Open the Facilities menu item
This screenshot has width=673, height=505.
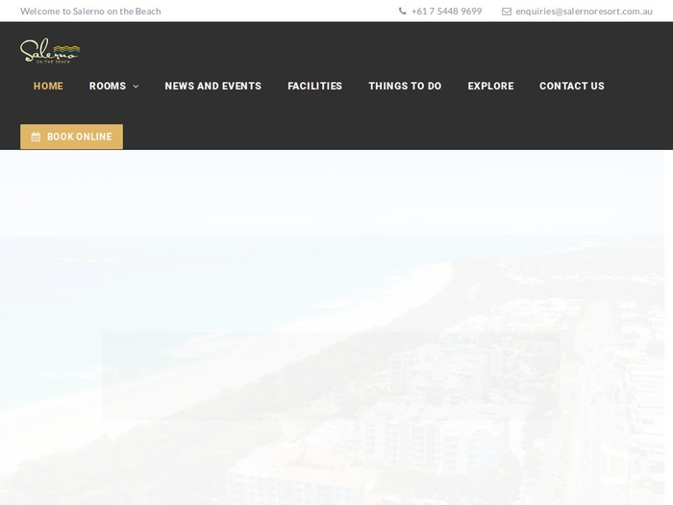tap(315, 86)
